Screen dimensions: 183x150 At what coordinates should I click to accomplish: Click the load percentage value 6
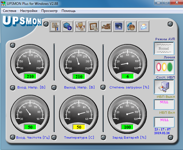(128, 76)
